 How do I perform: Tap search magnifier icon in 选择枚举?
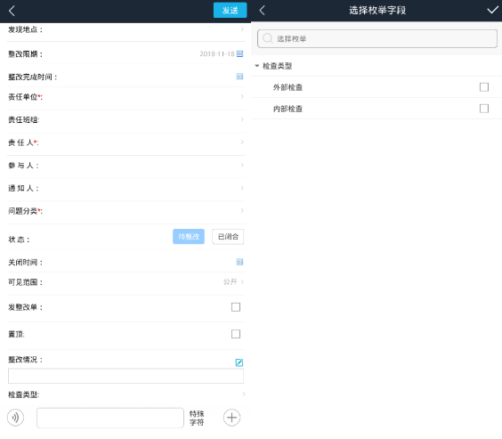(267, 39)
